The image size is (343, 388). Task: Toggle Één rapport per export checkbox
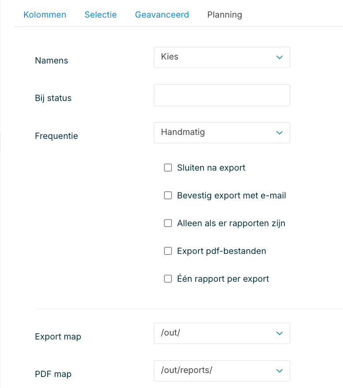pyautogui.click(x=168, y=279)
